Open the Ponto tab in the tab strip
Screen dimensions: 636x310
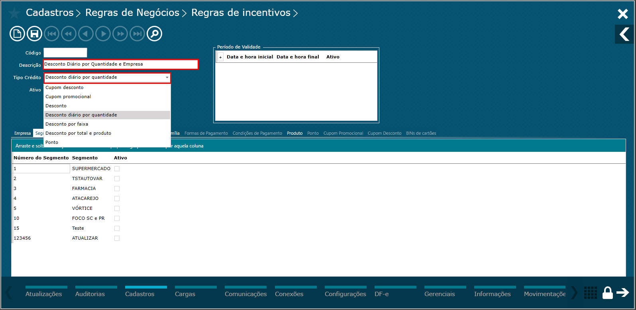click(313, 134)
